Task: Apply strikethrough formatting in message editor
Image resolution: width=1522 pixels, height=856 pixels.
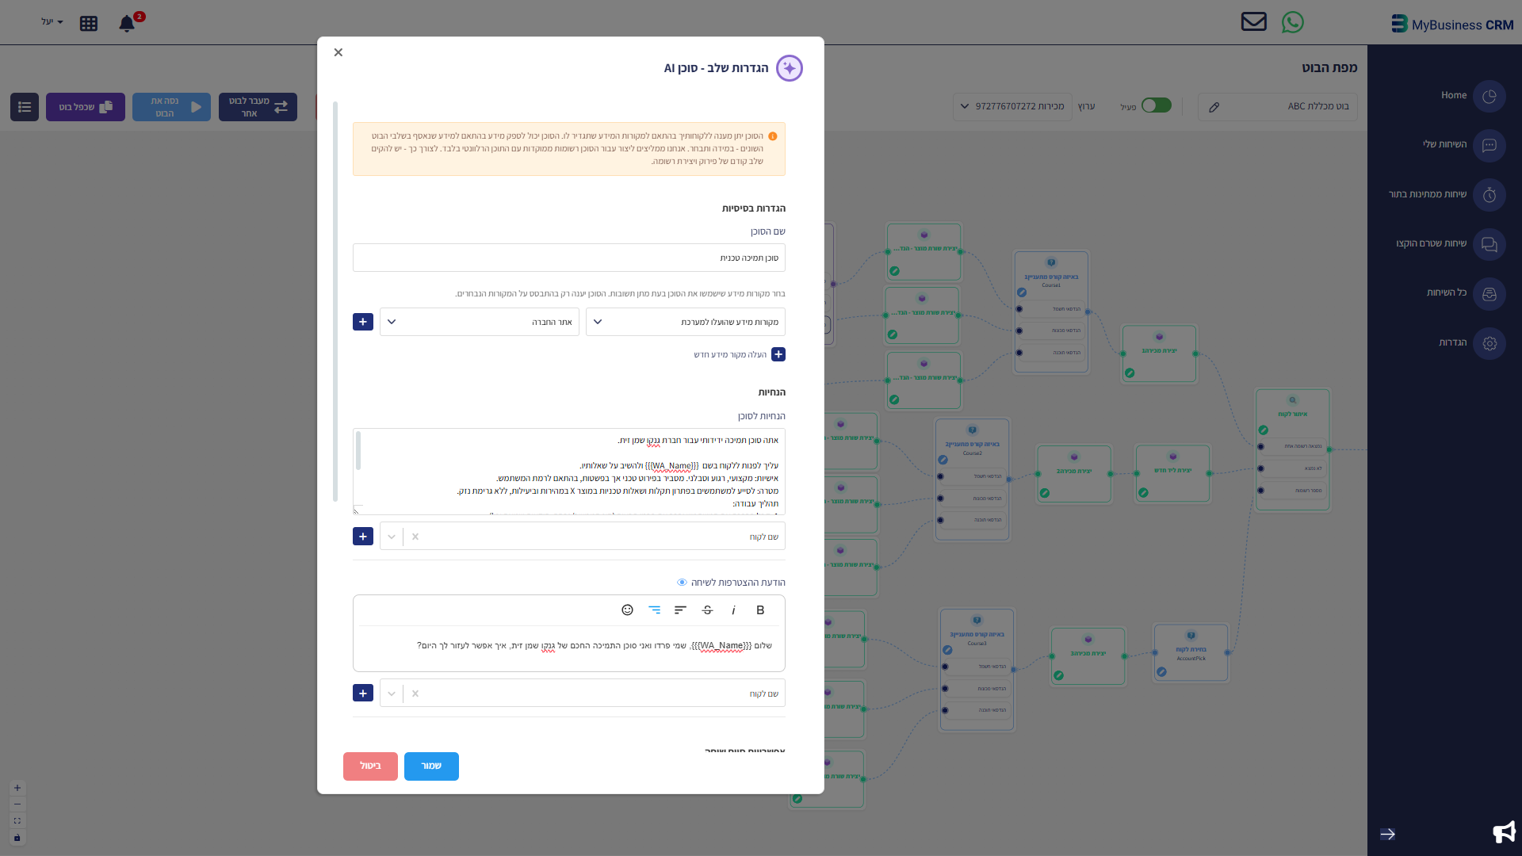Action: tap(707, 610)
